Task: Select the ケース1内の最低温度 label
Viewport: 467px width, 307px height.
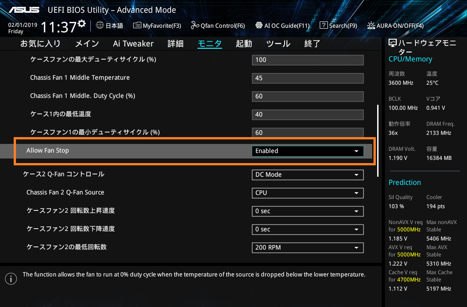Action: pyautogui.click(x=61, y=114)
